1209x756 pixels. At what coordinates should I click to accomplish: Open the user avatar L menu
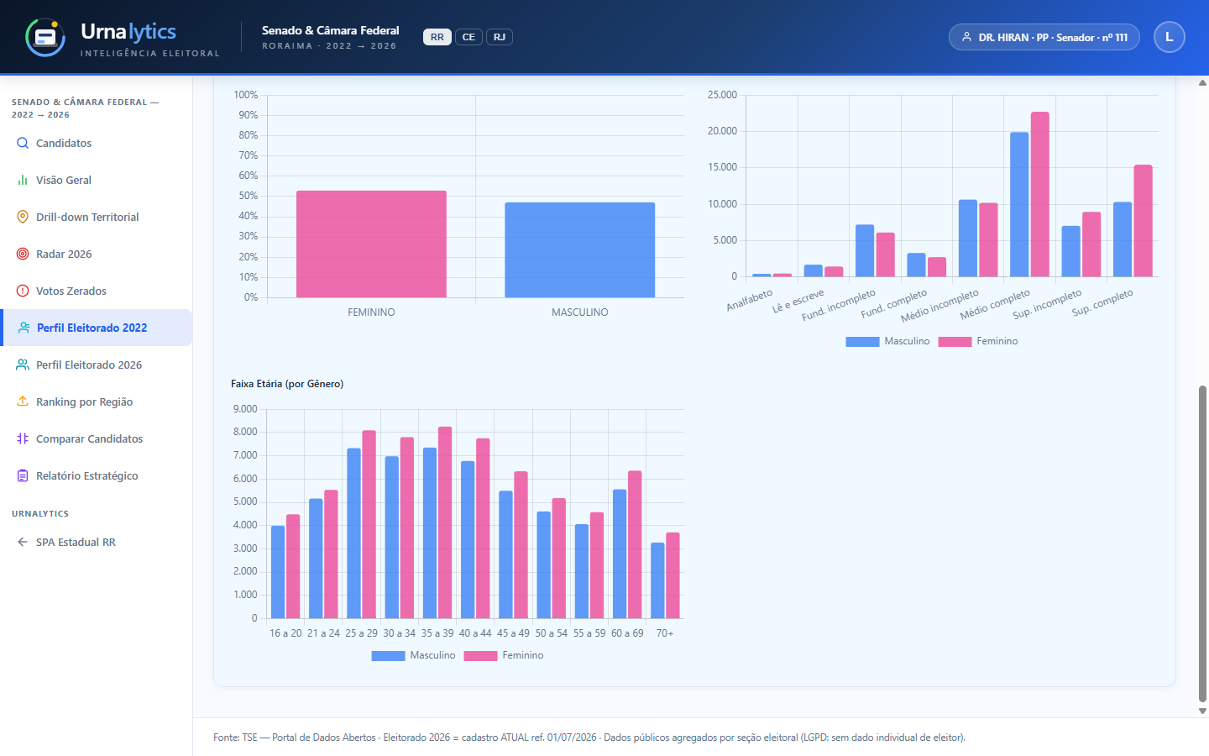(1170, 37)
